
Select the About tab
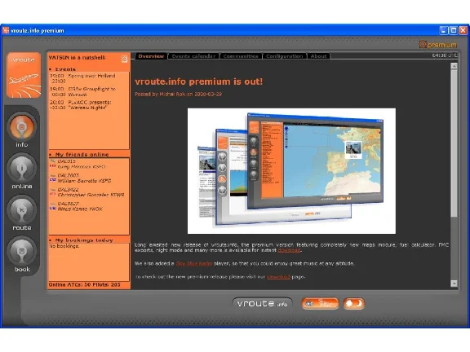pos(318,56)
